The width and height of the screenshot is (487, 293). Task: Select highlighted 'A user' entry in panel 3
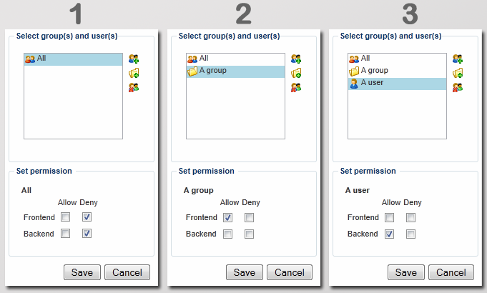click(x=373, y=84)
